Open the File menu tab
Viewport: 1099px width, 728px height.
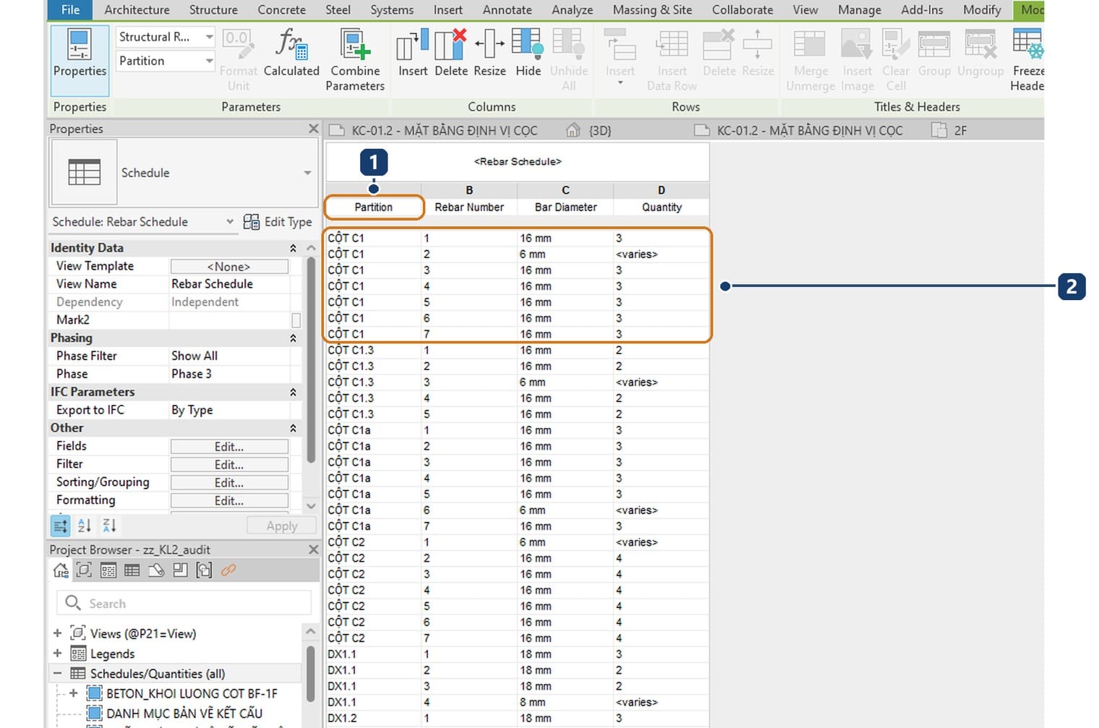tap(70, 10)
